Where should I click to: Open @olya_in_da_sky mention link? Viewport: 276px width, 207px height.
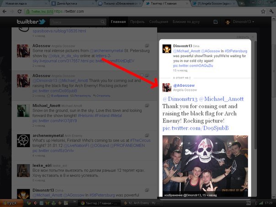pos(64,56)
